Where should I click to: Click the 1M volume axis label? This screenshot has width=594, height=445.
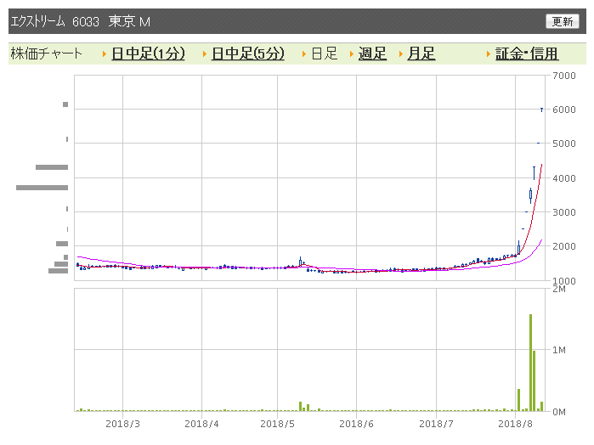click(x=559, y=350)
